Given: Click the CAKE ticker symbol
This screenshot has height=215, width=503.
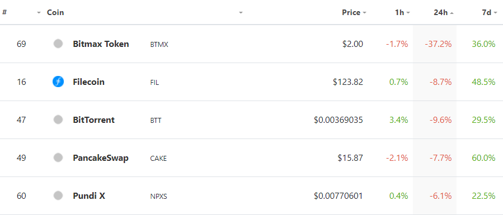Looking at the screenshot, I should (x=158, y=159).
